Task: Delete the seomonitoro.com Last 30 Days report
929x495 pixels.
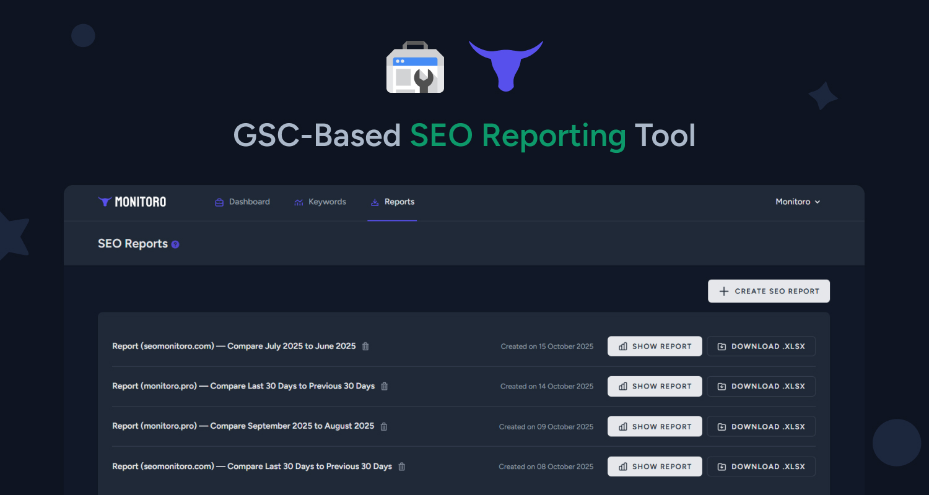Action: pos(401,467)
